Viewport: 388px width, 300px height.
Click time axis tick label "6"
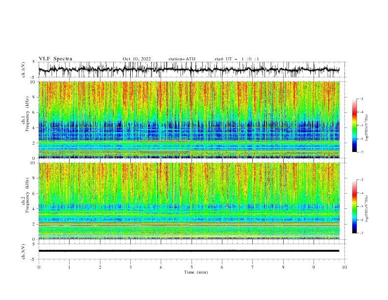[222, 267]
